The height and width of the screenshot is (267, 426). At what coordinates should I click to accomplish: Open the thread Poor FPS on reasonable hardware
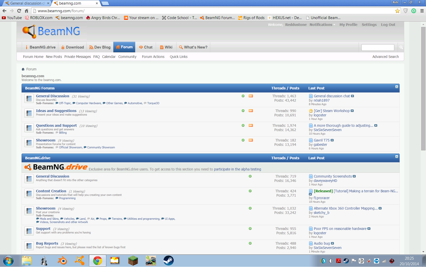[x=340, y=229]
